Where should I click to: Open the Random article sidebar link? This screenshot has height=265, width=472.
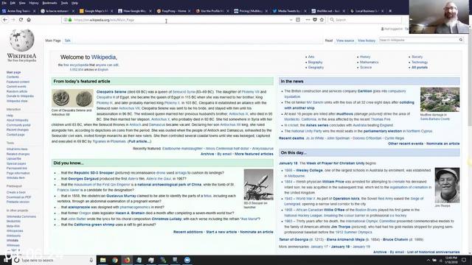17,91
